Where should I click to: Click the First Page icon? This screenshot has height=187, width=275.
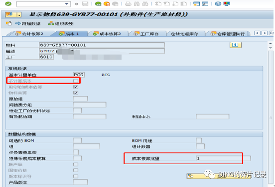click(x=158, y=3)
